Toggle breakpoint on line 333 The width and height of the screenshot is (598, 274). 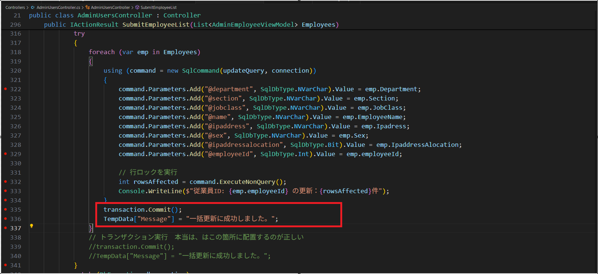point(5,191)
